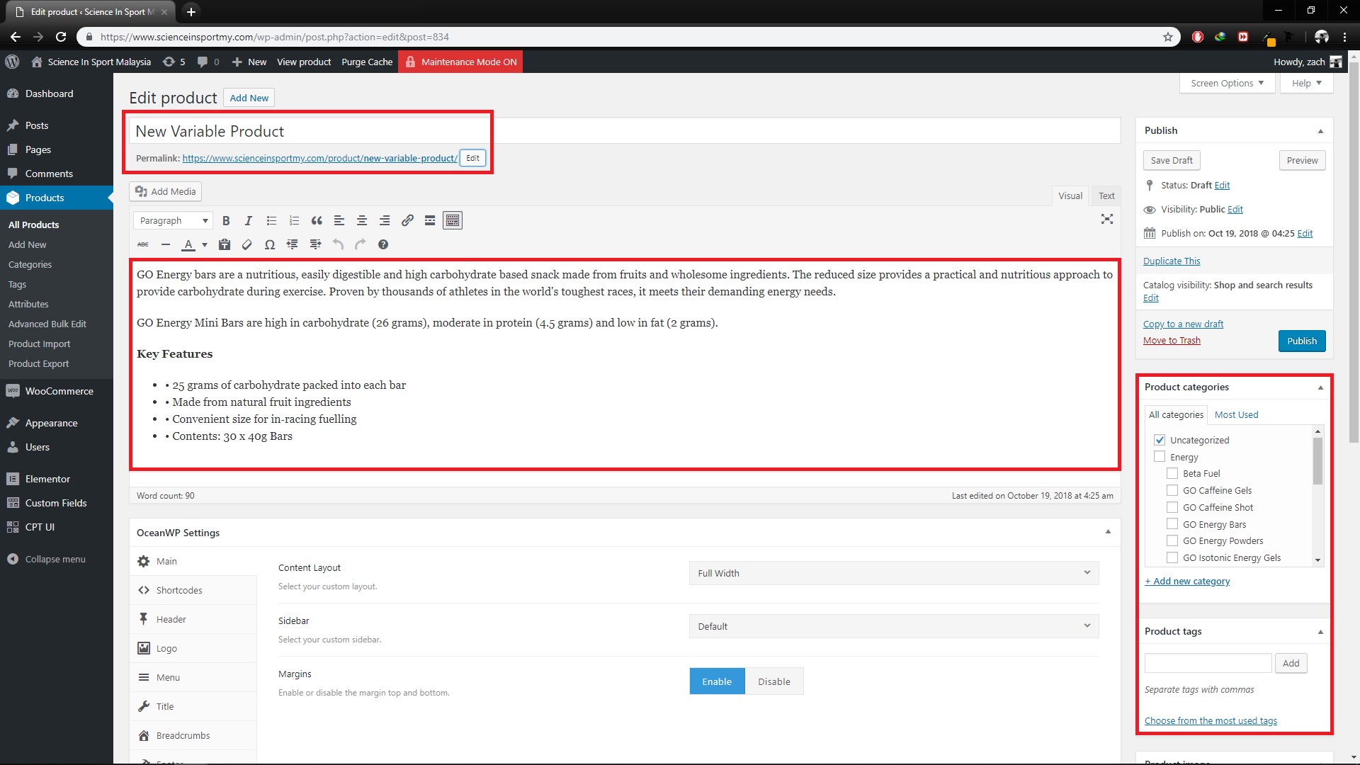1360x765 pixels.
Task: Increase indent in editor
Action: coord(316,244)
